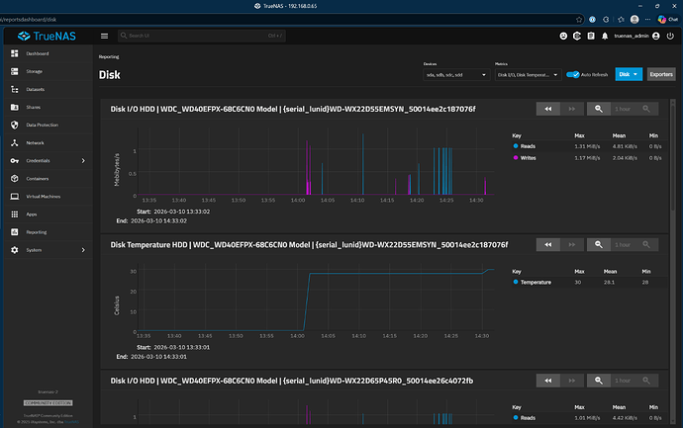The image size is (683, 428).
Task: Click the 1 hour range on the first chart
Action: tap(623, 109)
